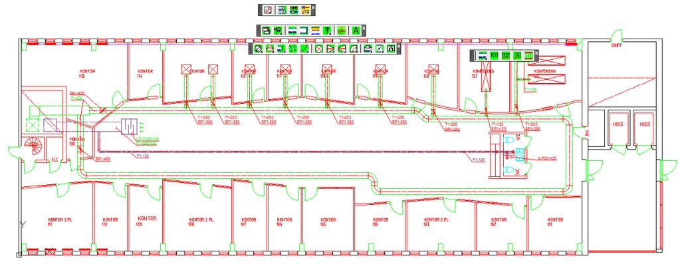Select the diagonal line with endpoints tool
Screen dimensions: 680x264
(x=304, y=49)
